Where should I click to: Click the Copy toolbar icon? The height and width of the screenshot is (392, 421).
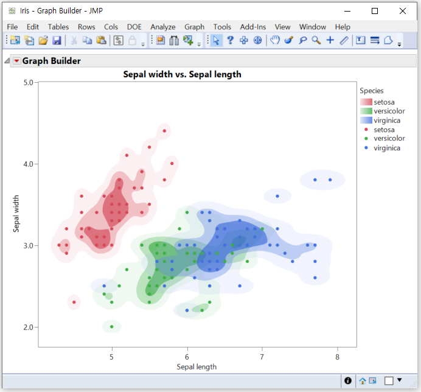click(x=87, y=40)
